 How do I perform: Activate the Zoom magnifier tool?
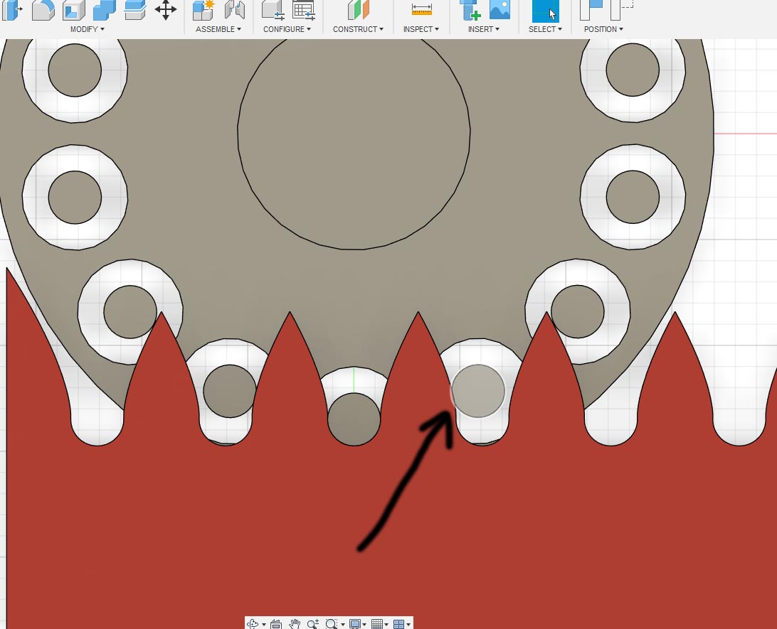click(x=312, y=623)
